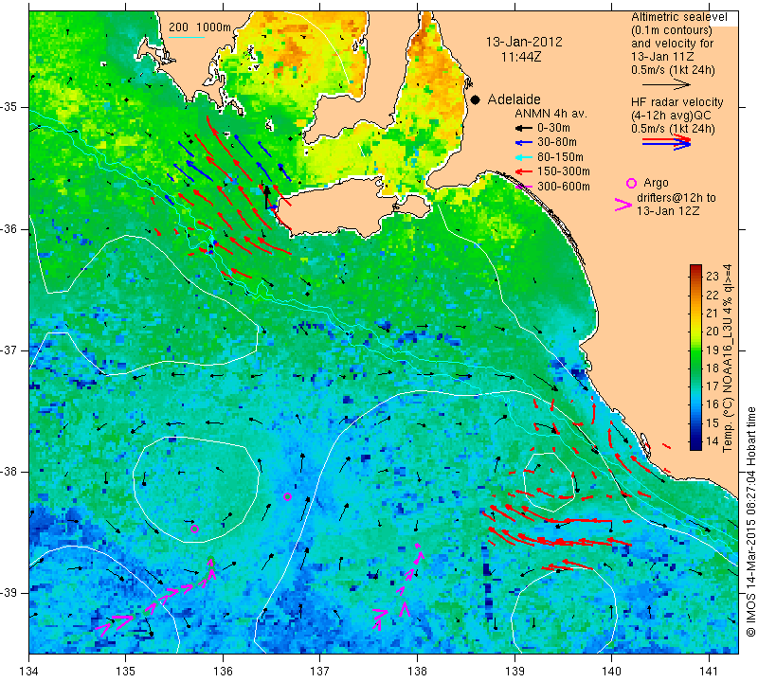Viewport: 758px width, 682px height.
Task: Click the 150-300m red arrow legend
Action: (x=523, y=171)
